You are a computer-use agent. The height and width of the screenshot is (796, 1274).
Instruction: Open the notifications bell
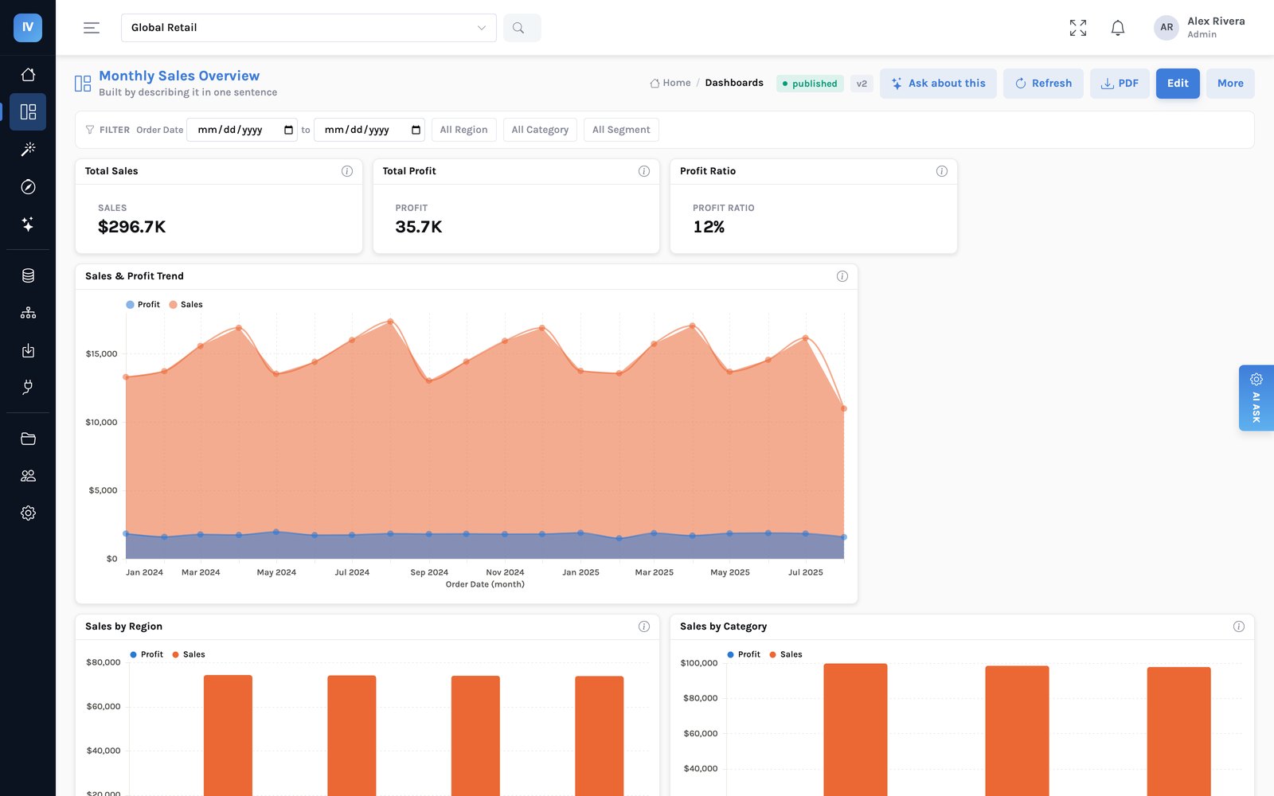[x=1117, y=28]
